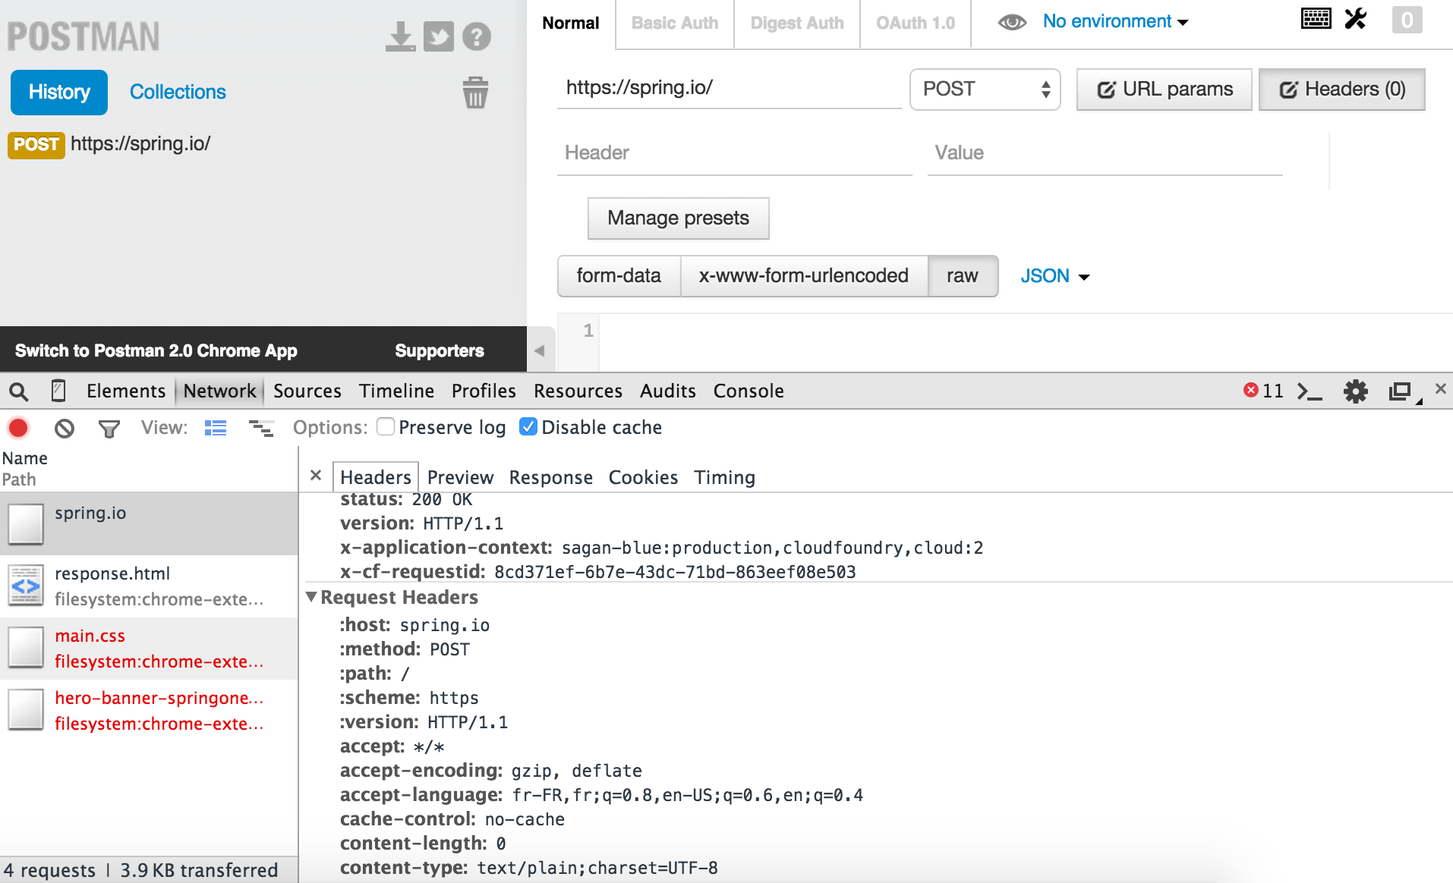
Task: Open the Profiles DevTools panel
Action: [484, 391]
